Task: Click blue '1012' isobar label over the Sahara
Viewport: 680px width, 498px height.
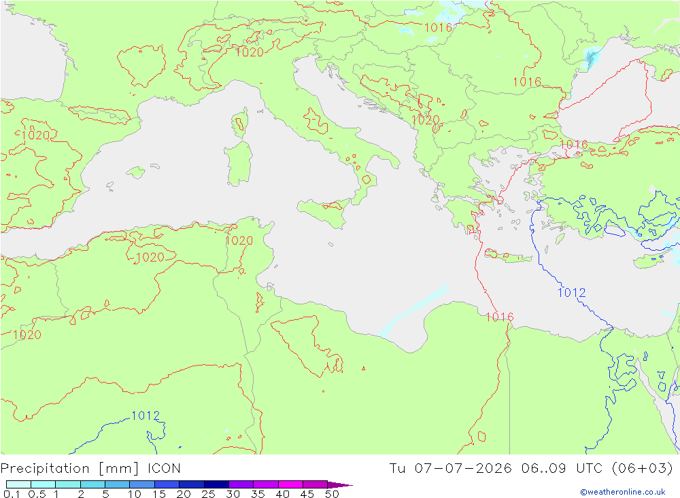Action: click(146, 416)
